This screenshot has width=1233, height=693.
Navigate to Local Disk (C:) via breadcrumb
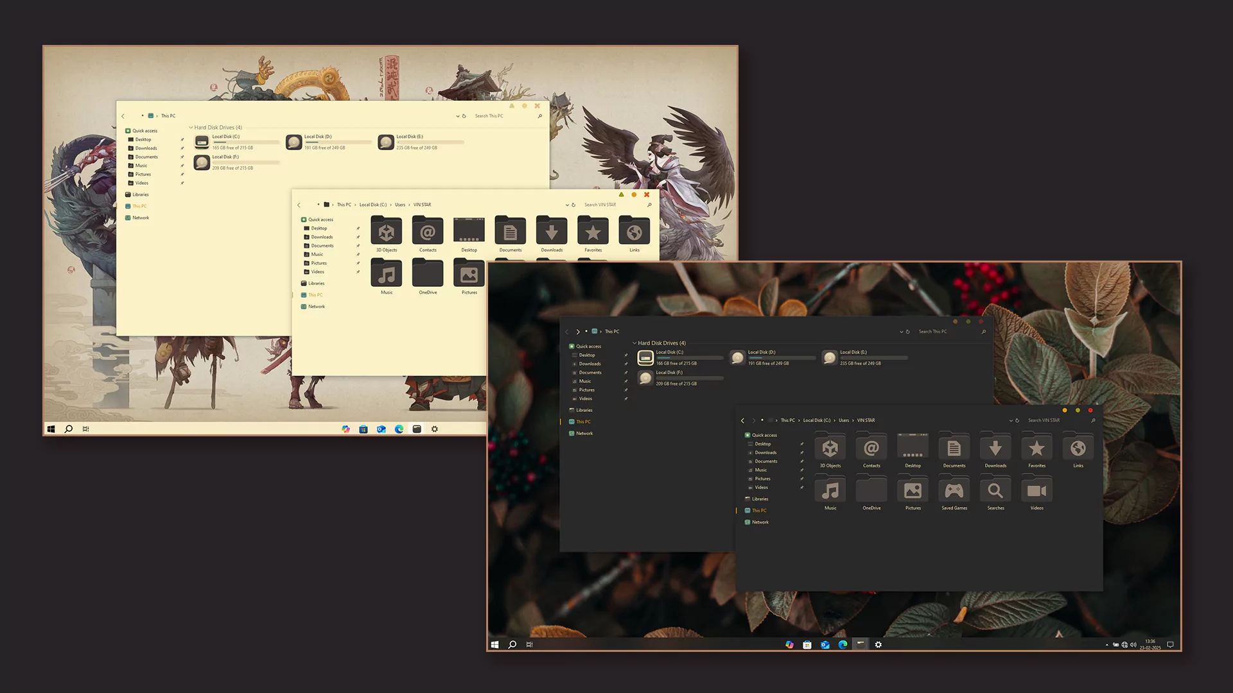[817, 420]
